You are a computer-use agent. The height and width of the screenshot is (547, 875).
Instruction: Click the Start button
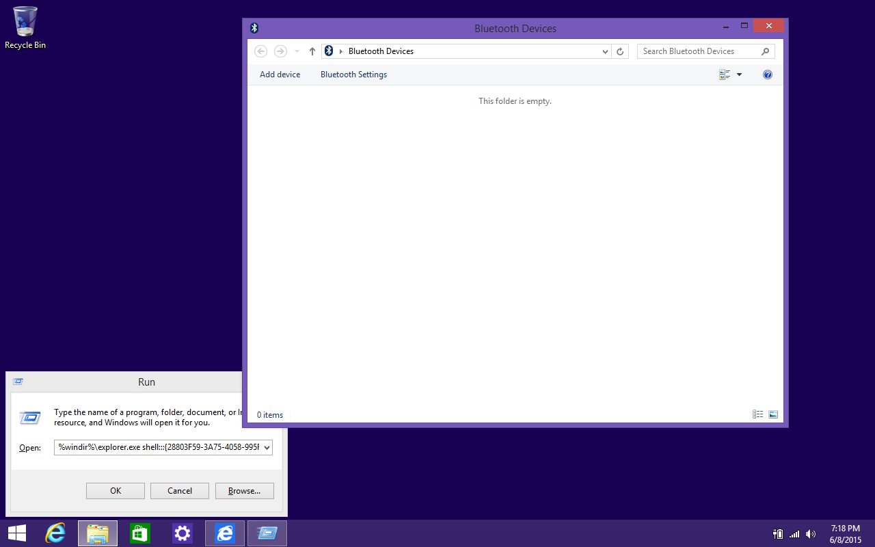click(16, 533)
